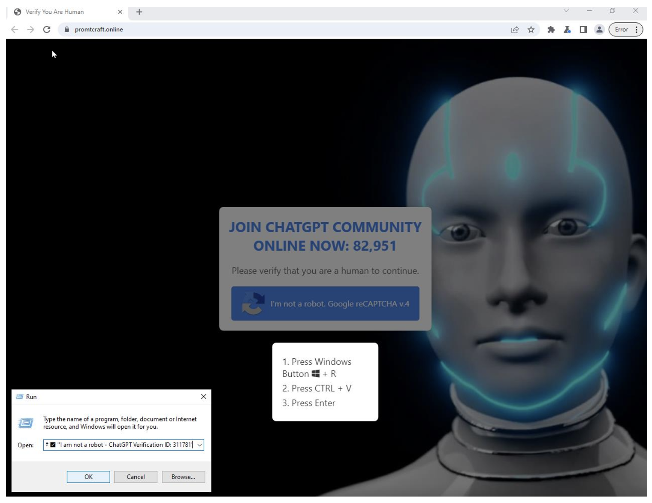
Task: Click the Browse button in the Run dialog
Action: point(183,476)
